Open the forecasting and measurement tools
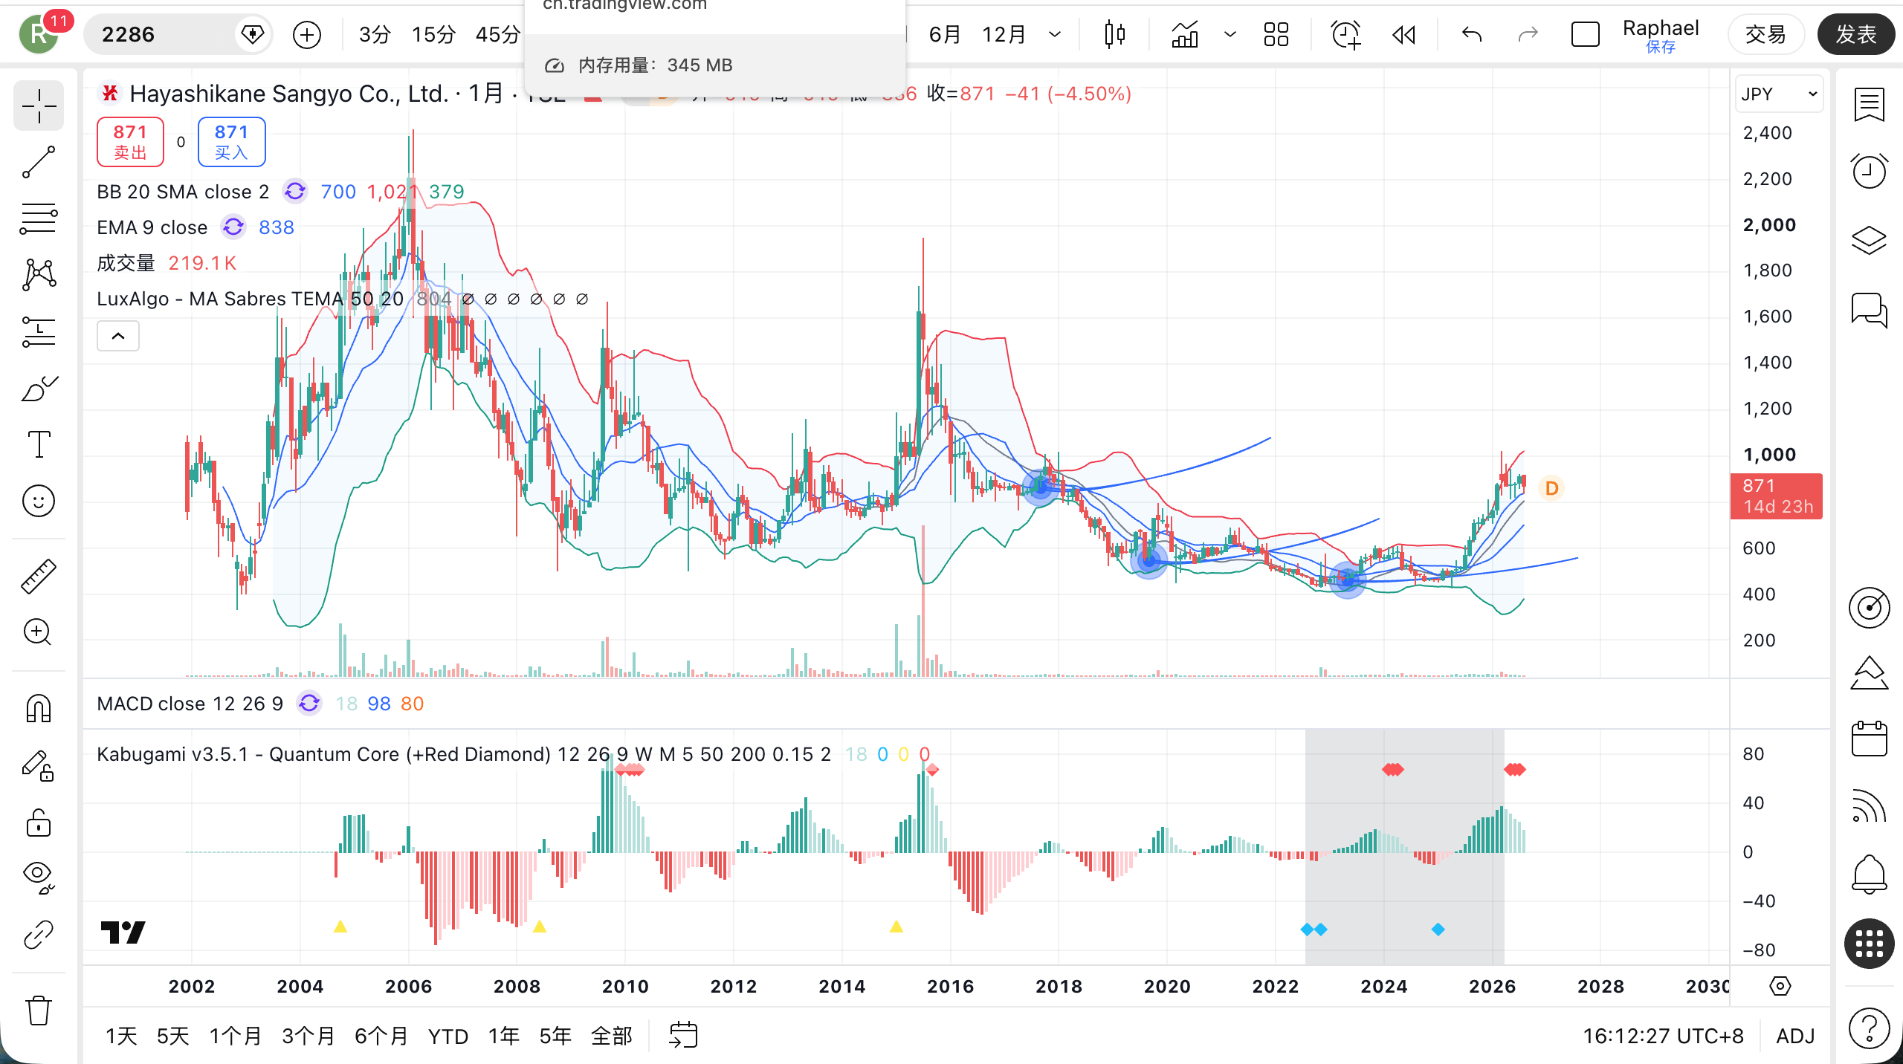The width and height of the screenshot is (1903, 1064). click(39, 331)
